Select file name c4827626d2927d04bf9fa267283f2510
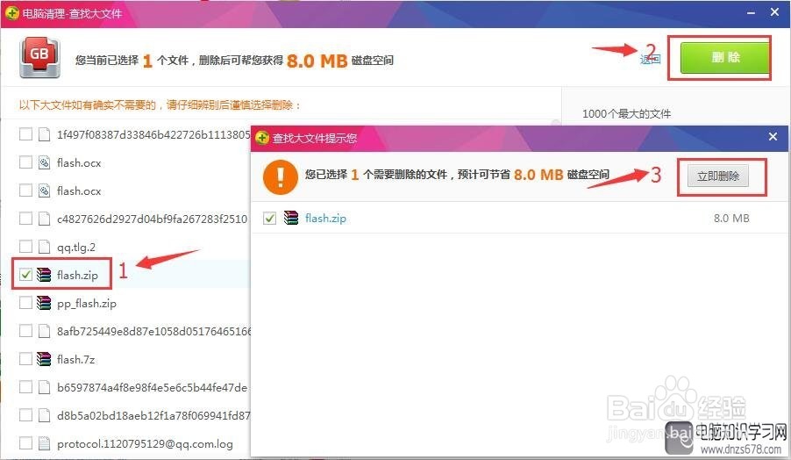Screen dimensions: 791x460 (153, 219)
